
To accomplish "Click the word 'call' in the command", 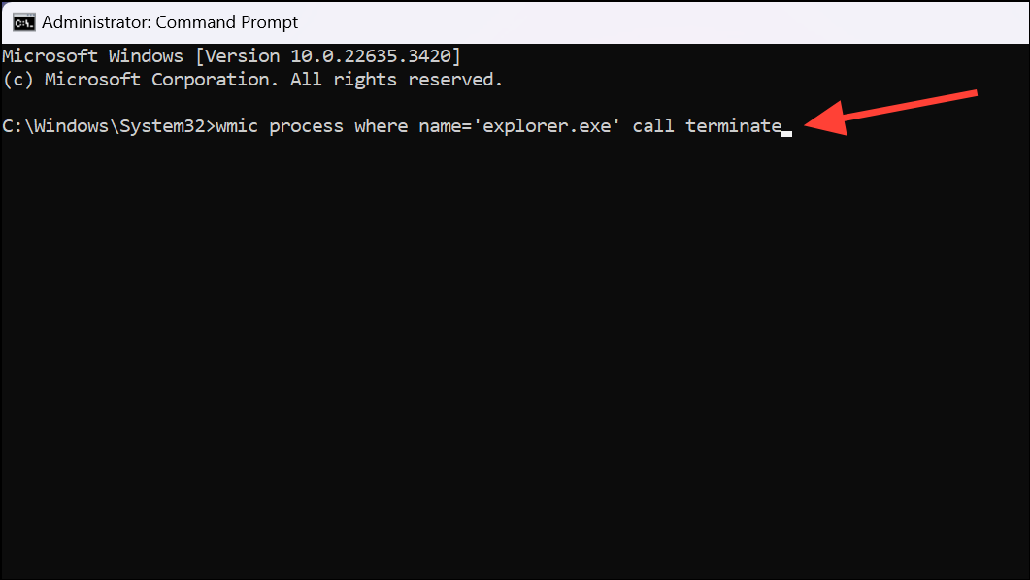I will [652, 125].
